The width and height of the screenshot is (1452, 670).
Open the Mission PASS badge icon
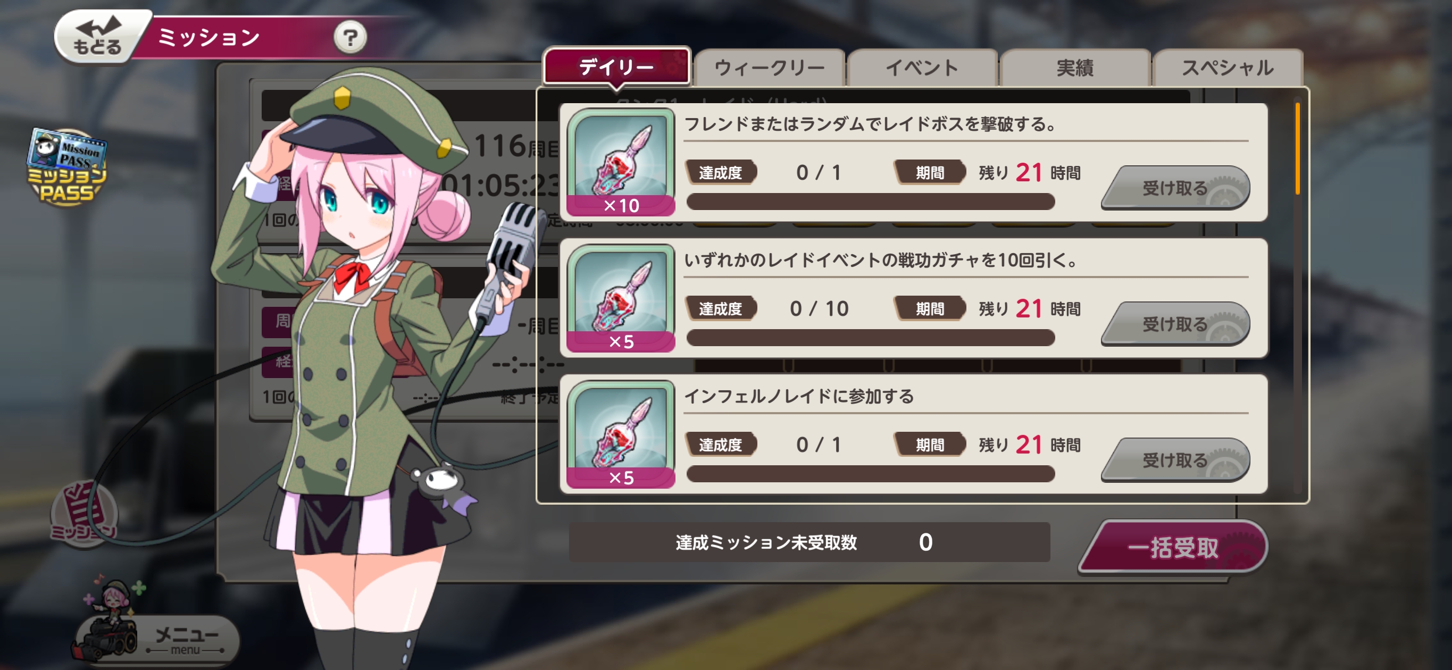coord(66,167)
